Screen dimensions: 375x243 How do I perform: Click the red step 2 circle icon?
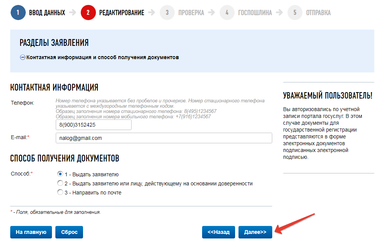(88, 13)
